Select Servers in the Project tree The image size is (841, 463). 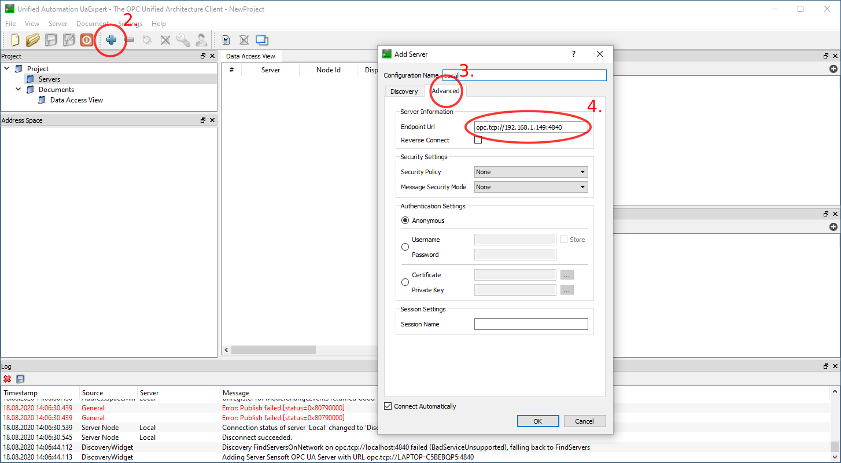pos(49,79)
